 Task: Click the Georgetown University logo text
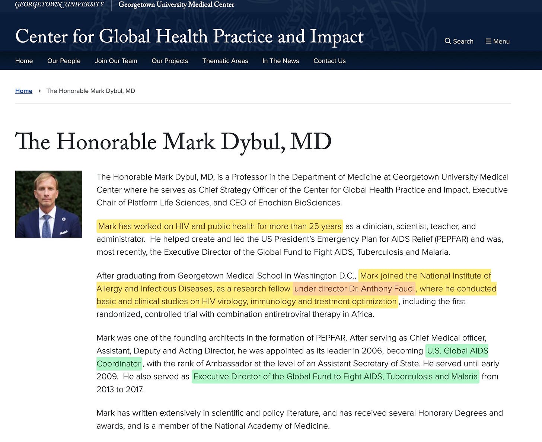tap(60, 4)
